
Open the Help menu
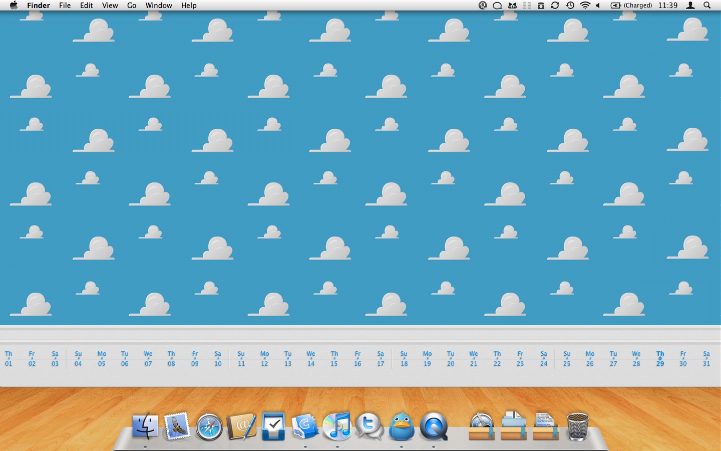(x=189, y=6)
